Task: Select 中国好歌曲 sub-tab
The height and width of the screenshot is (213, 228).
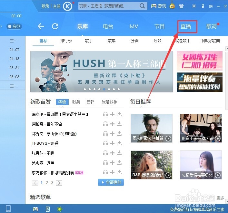Action: pyautogui.click(x=210, y=41)
